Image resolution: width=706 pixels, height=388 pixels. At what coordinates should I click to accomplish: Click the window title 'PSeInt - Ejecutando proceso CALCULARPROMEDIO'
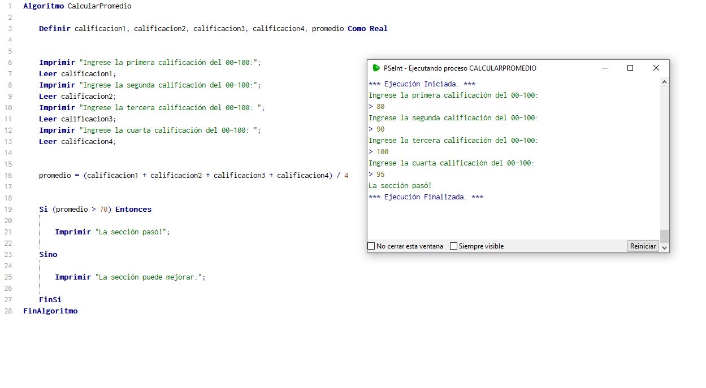(460, 68)
